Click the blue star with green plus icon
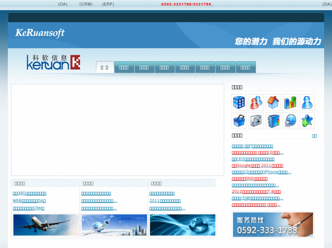Image resolution: width=332 pixels, height=248 pixels. point(307,121)
